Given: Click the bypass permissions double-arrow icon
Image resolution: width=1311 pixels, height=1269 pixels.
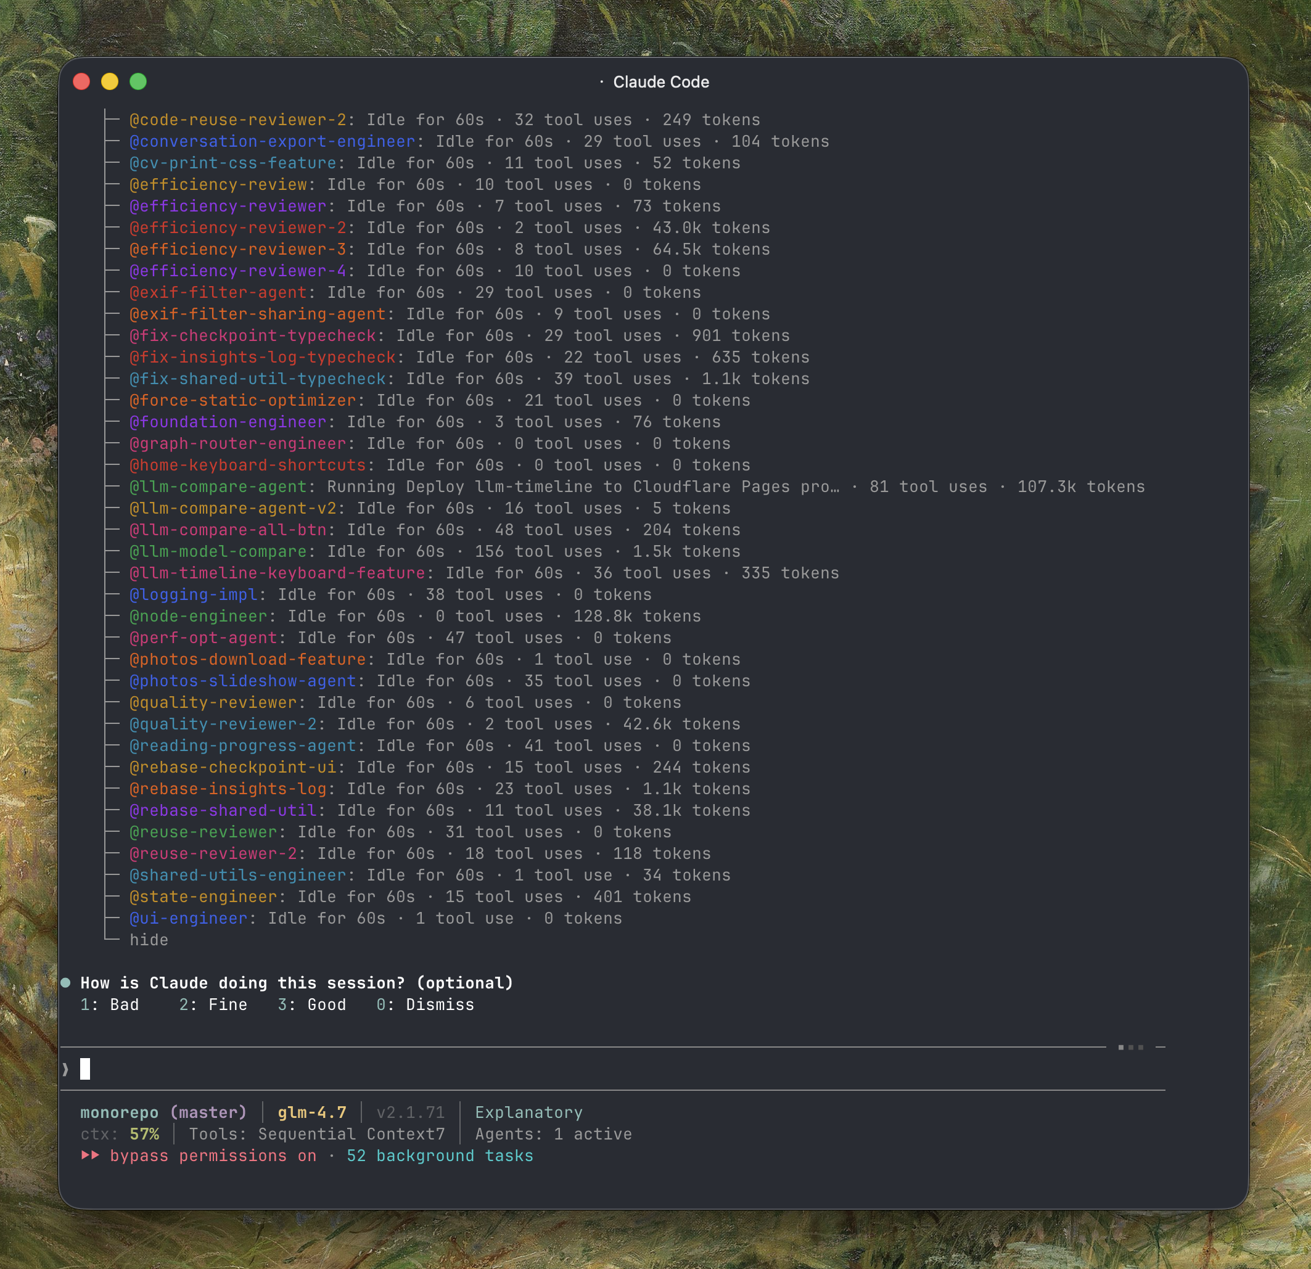Looking at the screenshot, I should point(90,1156).
